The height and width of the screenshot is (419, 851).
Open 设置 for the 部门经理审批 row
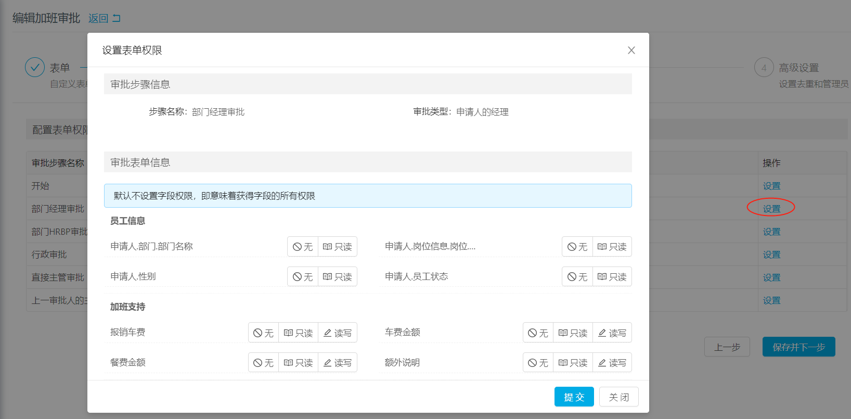[771, 209]
